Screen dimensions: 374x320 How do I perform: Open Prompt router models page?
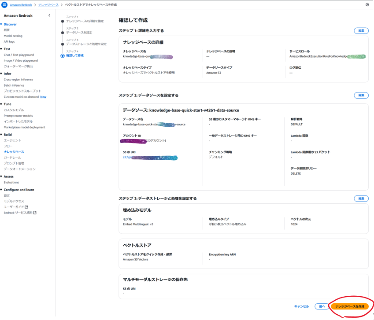click(18, 116)
